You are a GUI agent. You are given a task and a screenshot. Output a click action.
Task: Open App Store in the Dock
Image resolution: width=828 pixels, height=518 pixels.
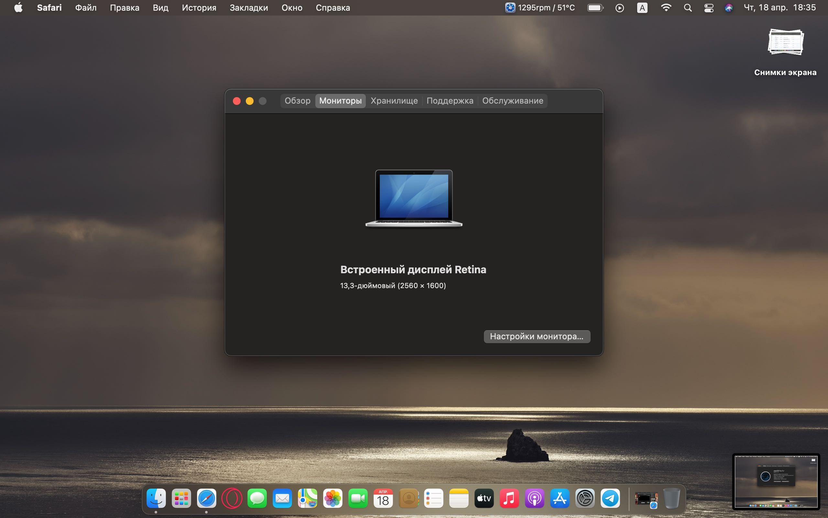560,498
